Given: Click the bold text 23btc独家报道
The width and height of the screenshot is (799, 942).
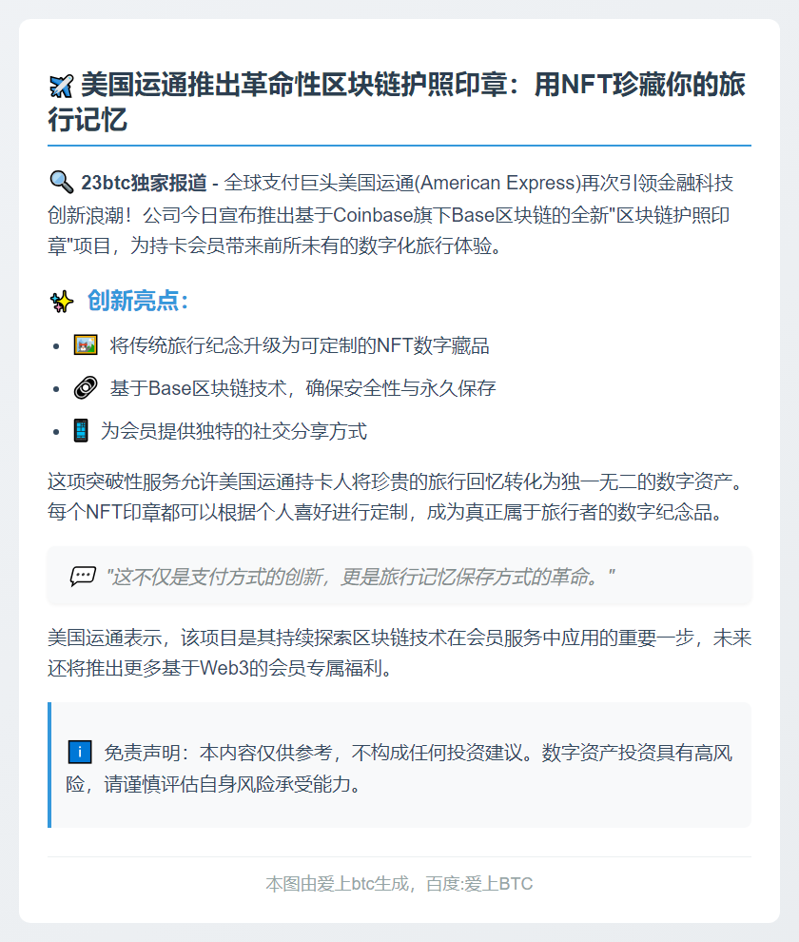Looking at the screenshot, I should (x=145, y=183).
